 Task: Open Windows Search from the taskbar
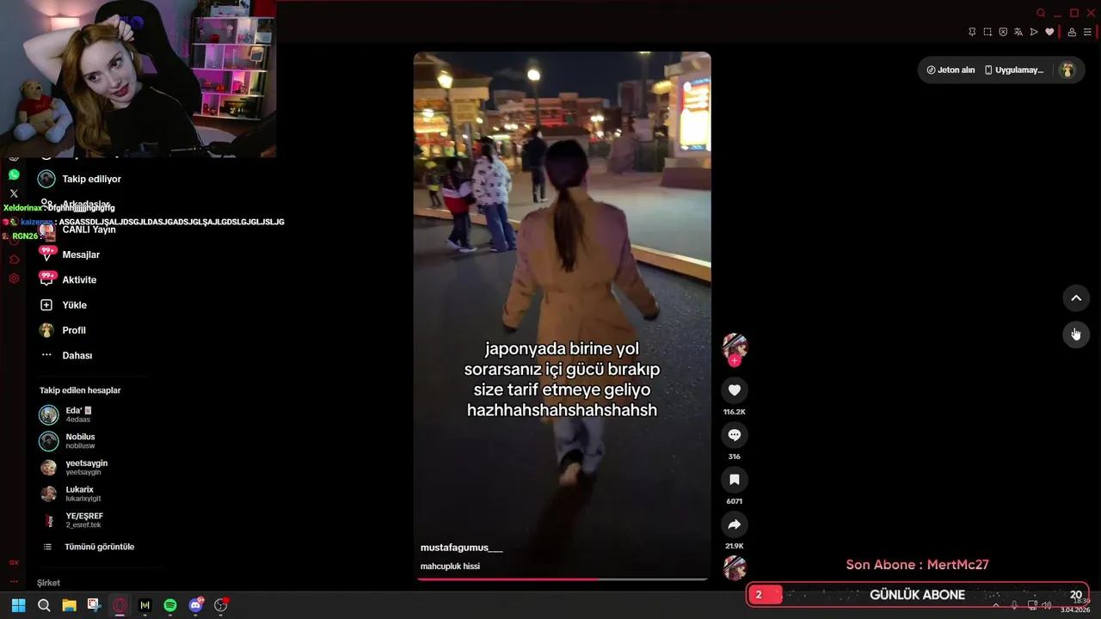tap(44, 605)
